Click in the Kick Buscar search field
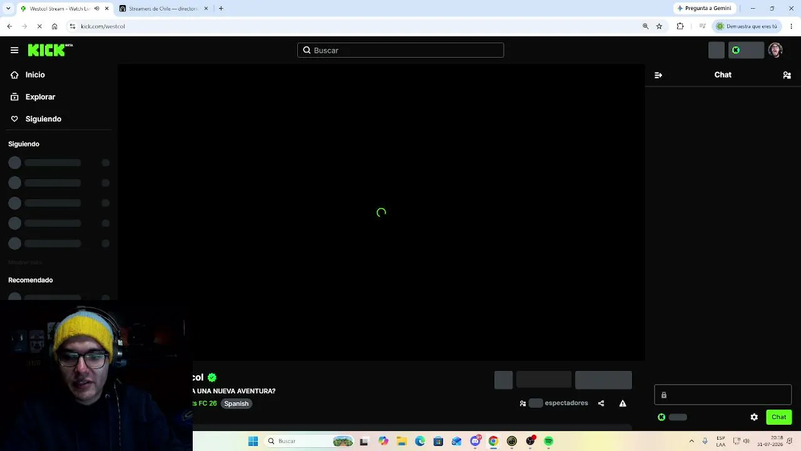 pos(400,50)
